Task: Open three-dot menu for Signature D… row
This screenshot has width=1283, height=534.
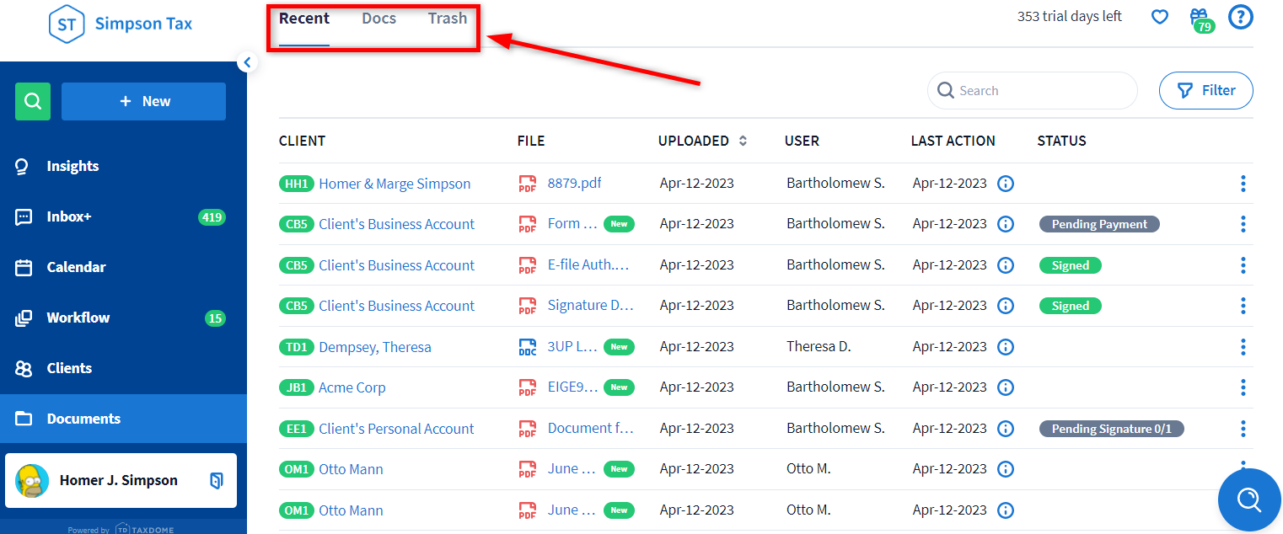Action: point(1243,306)
